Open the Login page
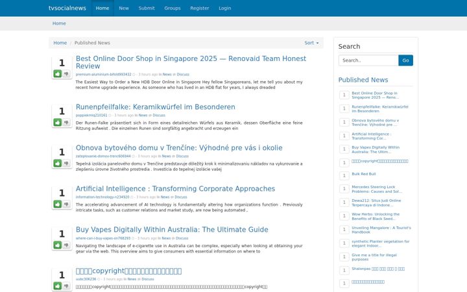Screen dimensions: 467x292 225,8
